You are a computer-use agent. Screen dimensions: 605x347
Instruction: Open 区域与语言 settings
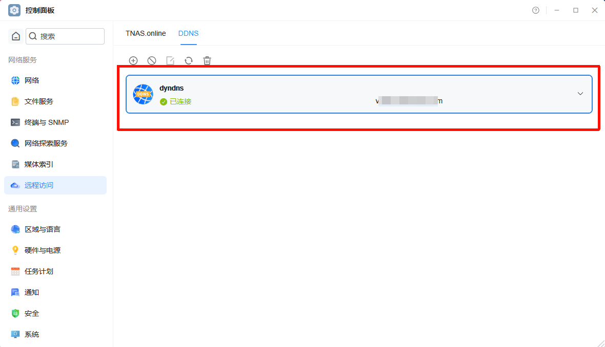pos(55,229)
